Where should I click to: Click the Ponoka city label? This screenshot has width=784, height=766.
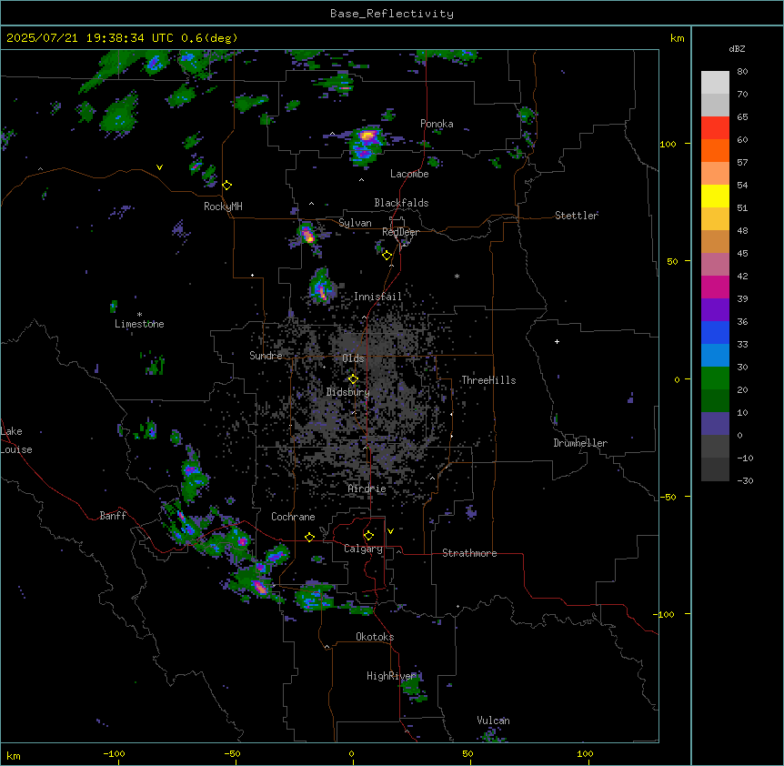437,124
